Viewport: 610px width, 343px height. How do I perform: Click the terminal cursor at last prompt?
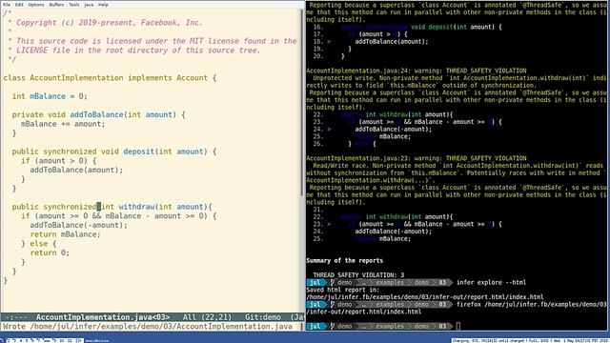(x=458, y=326)
